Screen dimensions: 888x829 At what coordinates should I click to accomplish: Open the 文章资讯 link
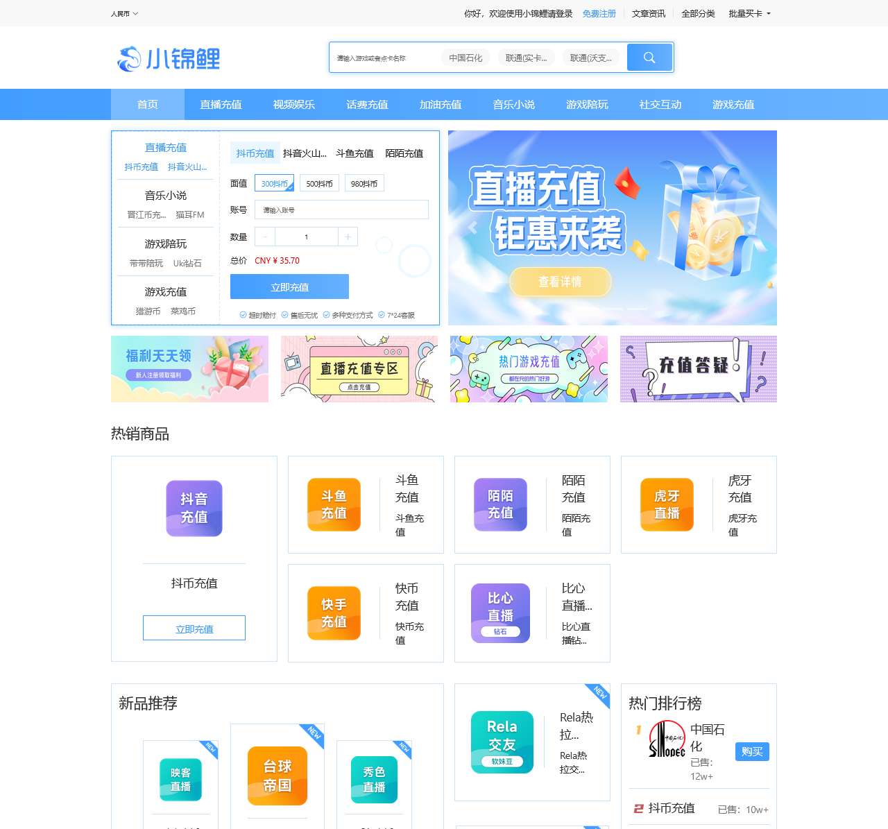[648, 13]
